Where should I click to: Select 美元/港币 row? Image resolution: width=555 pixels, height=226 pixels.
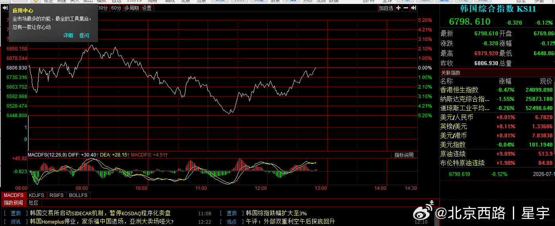coord(497,136)
